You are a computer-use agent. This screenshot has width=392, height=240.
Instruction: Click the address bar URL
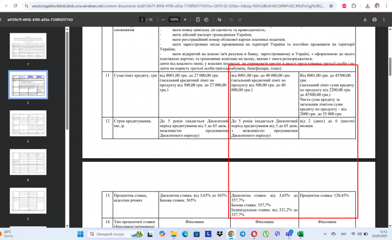click(x=178, y=6)
